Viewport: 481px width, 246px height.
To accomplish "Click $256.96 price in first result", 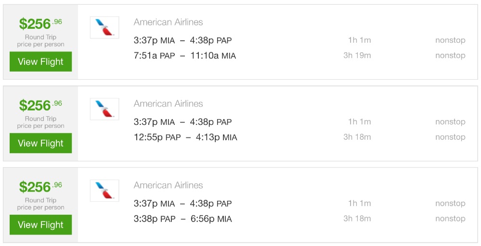I will point(40,24).
